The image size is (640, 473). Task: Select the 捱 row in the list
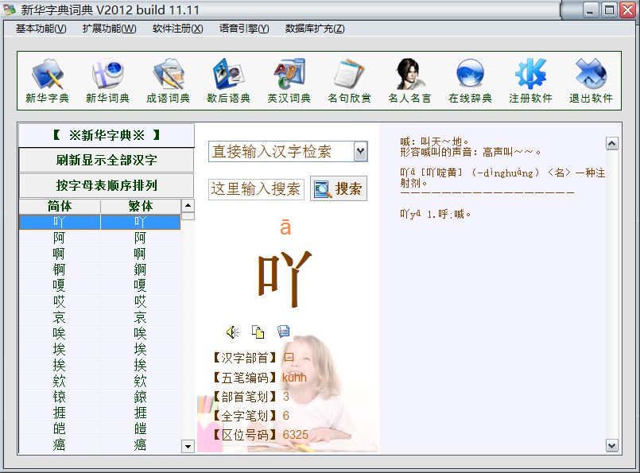[99, 413]
